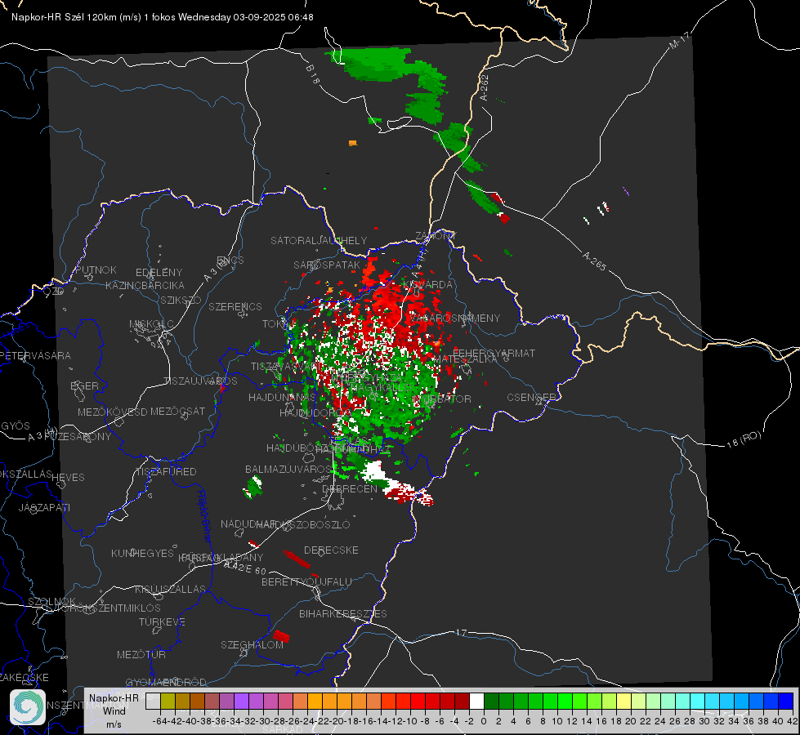Click the BIHARKERESZTES city label
Image resolution: width=800 pixels, height=735 pixels.
click(343, 613)
